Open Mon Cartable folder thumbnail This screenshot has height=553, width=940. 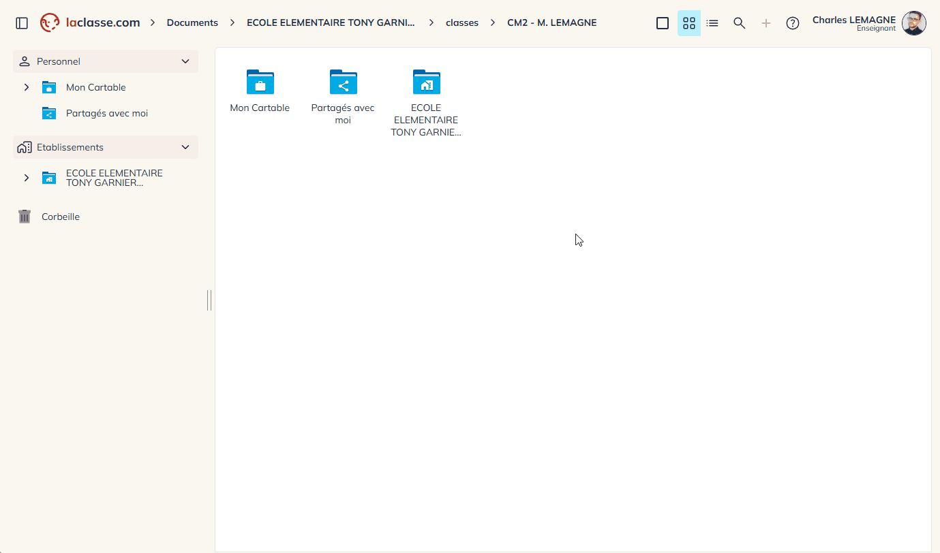click(x=260, y=90)
